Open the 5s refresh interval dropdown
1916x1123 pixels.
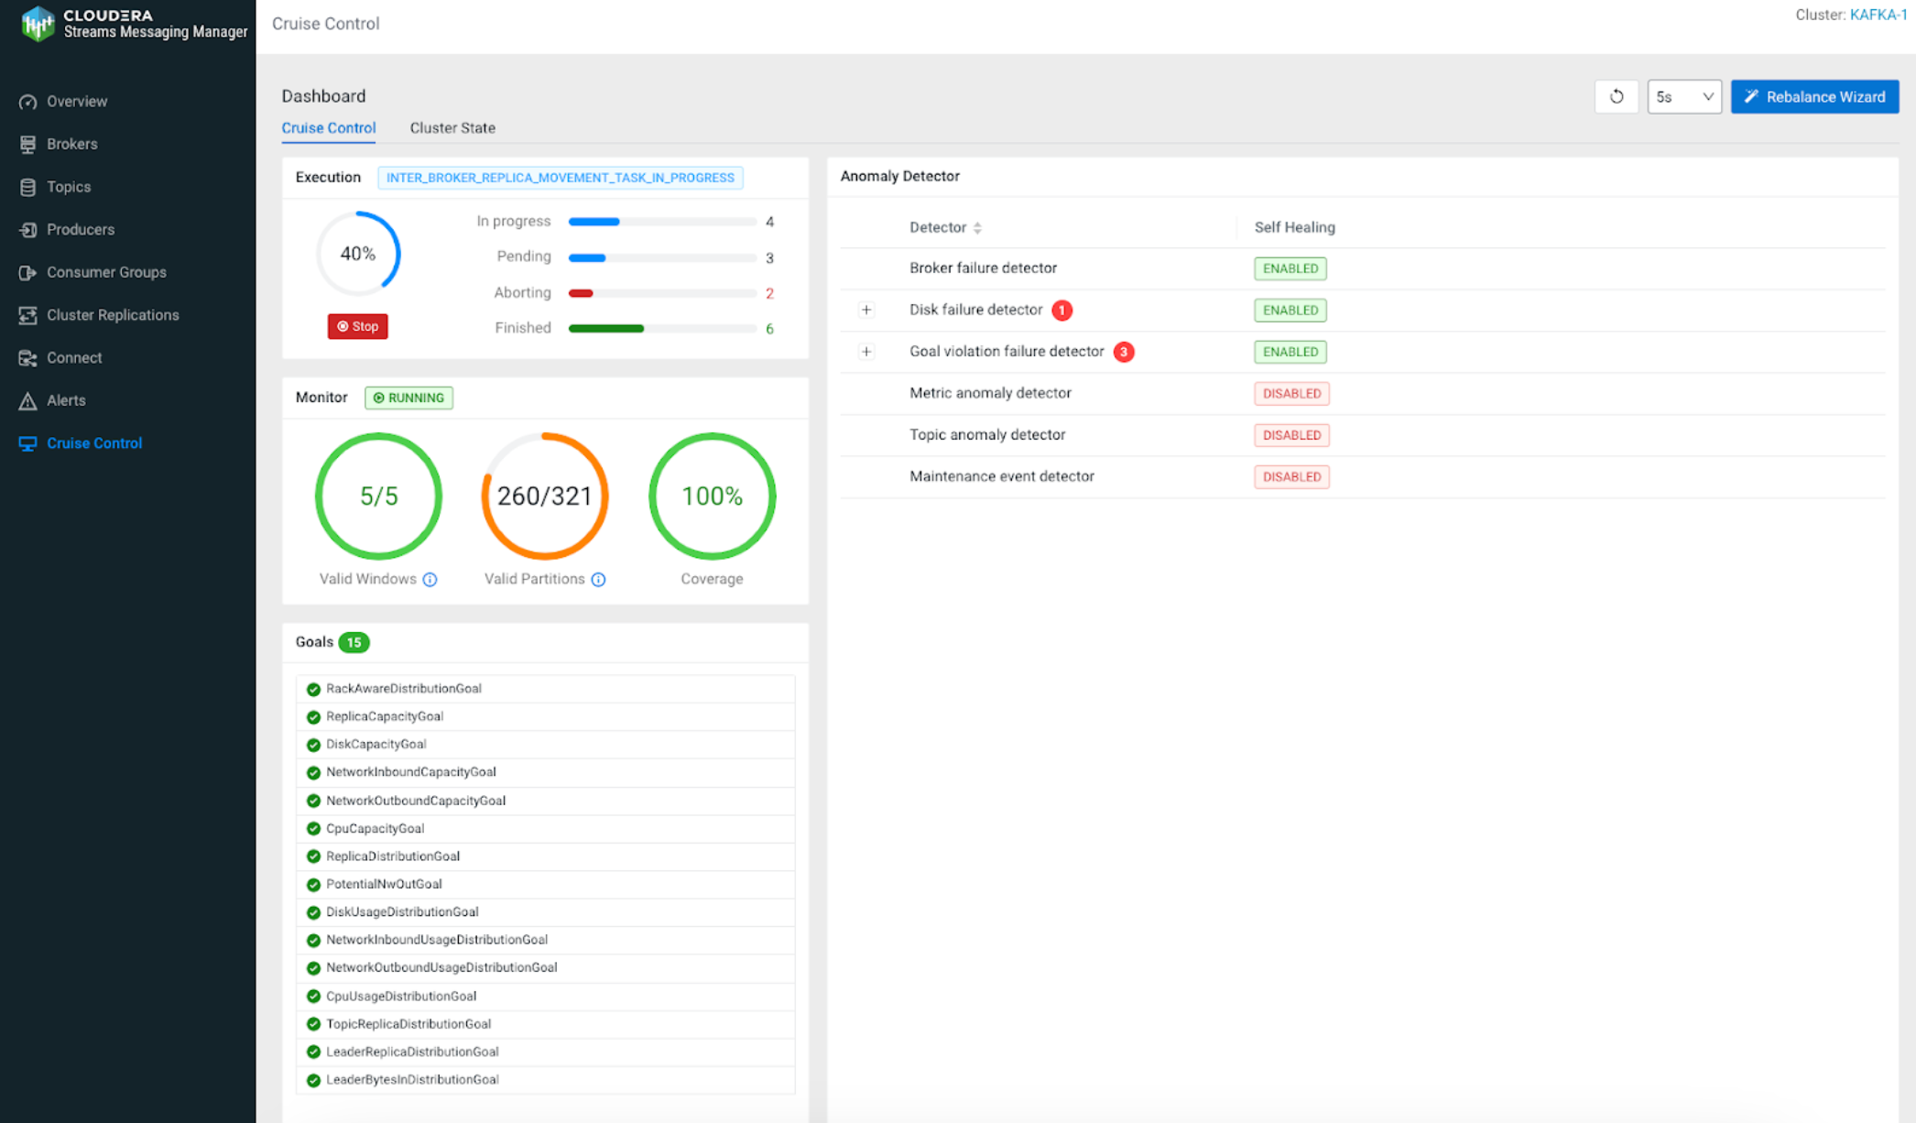1683,96
